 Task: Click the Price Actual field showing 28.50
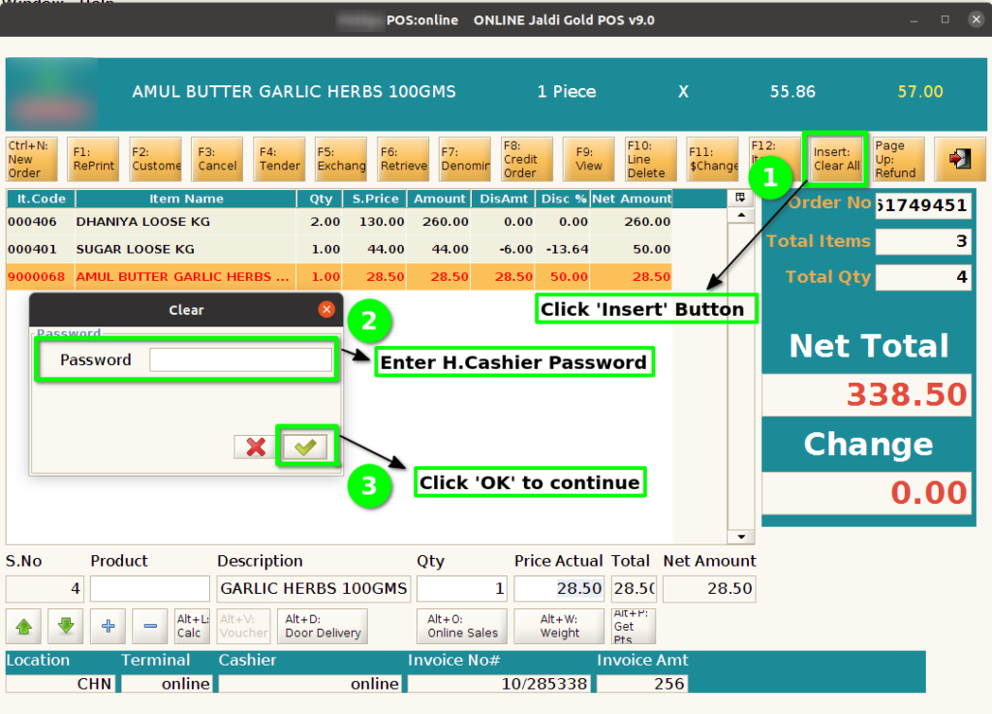[x=559, y=588]
